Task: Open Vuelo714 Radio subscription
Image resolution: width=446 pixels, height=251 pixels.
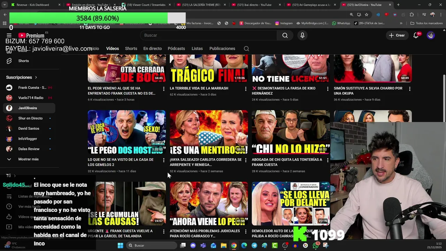Action: (29, 98)
